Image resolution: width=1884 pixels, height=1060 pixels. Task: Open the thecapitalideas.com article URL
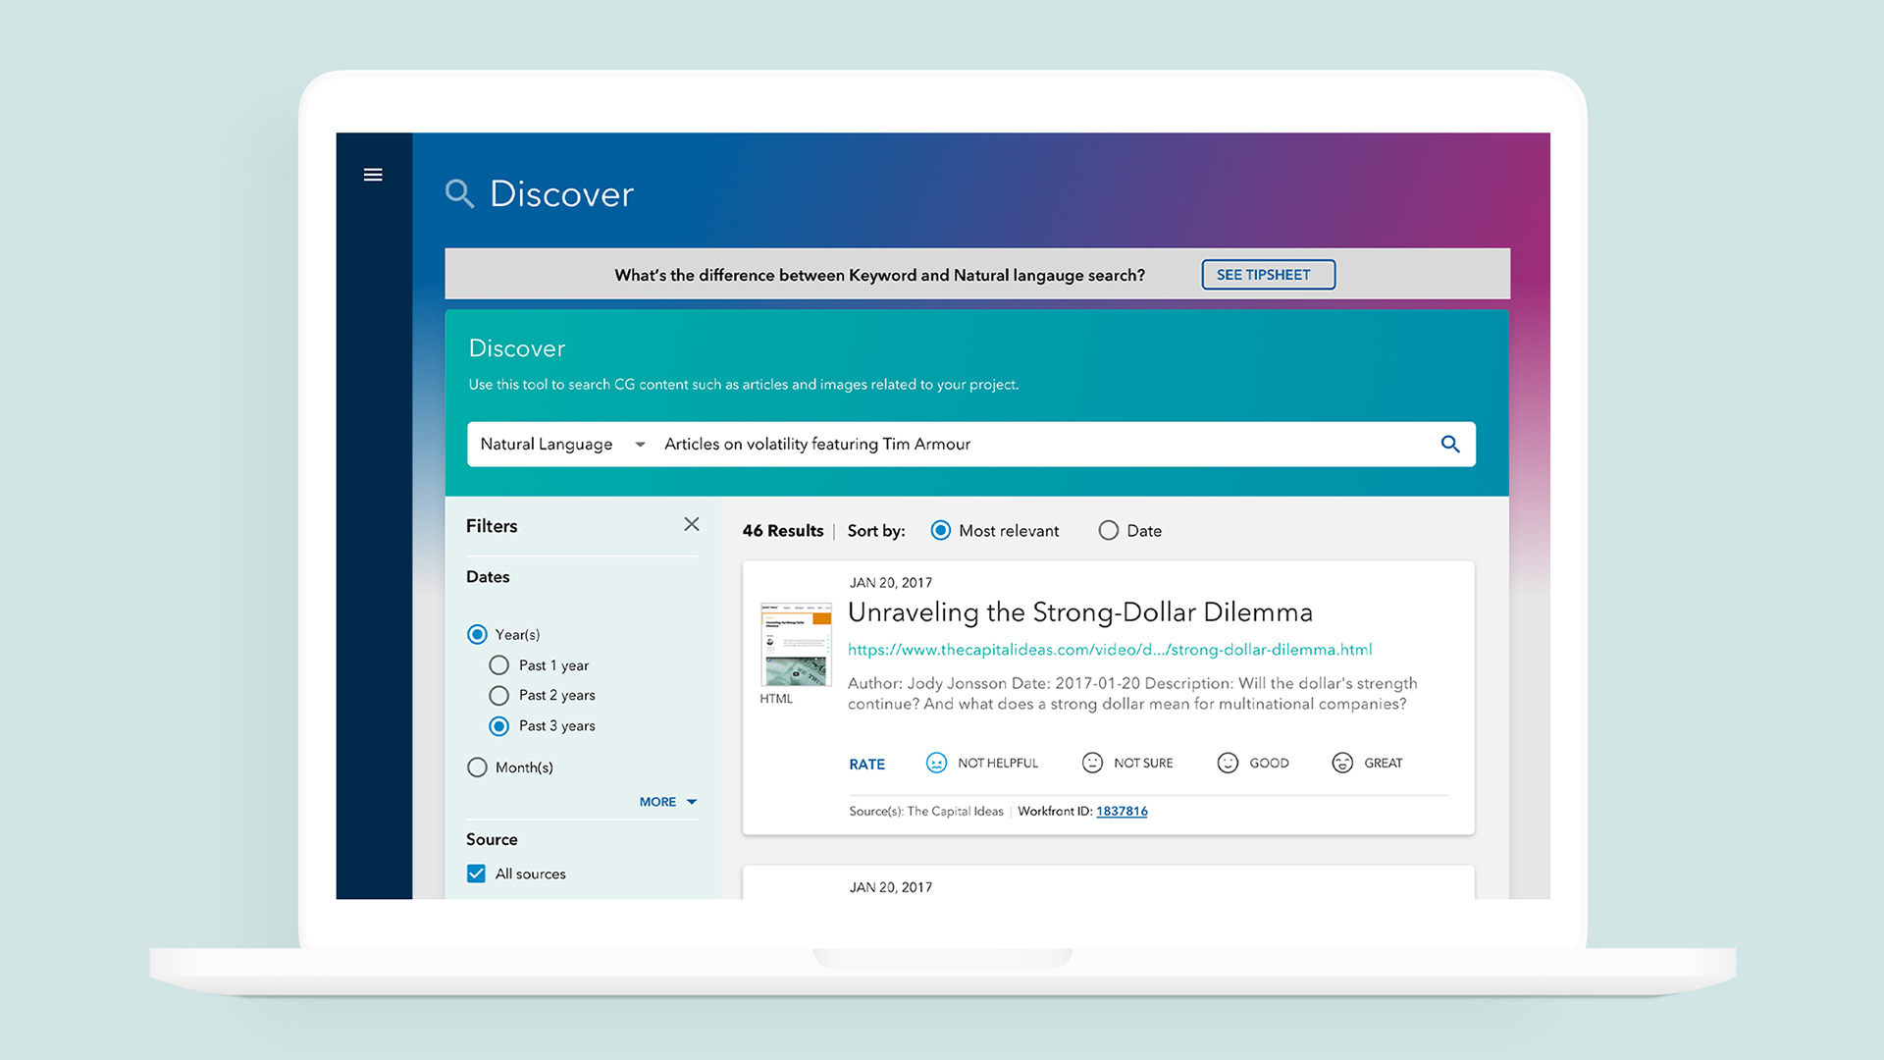click(1110, 650)
